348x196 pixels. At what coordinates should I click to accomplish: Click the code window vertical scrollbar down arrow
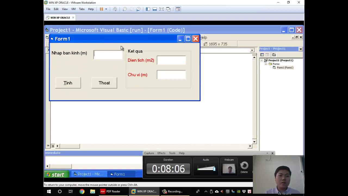[254, 142]
